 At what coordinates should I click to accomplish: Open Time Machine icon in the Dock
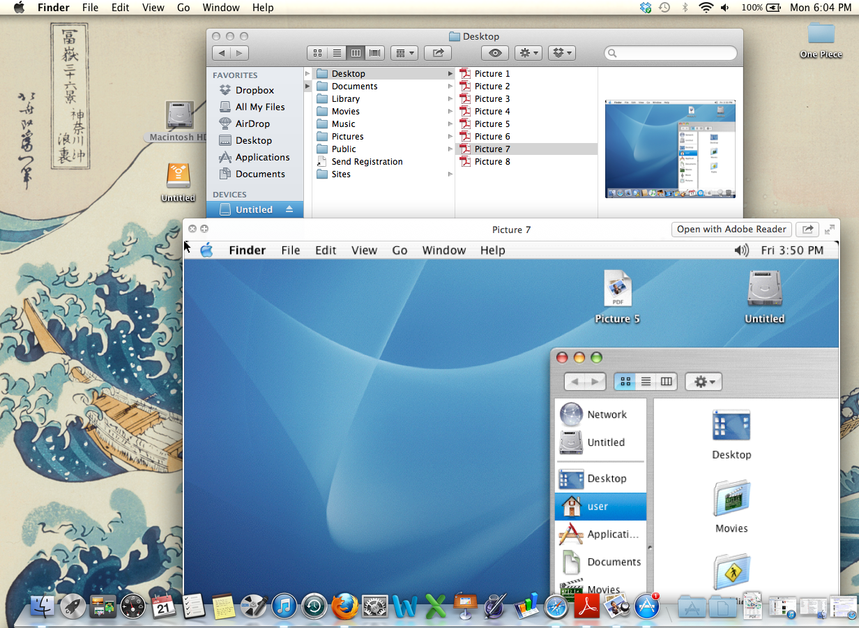[314, 606]
